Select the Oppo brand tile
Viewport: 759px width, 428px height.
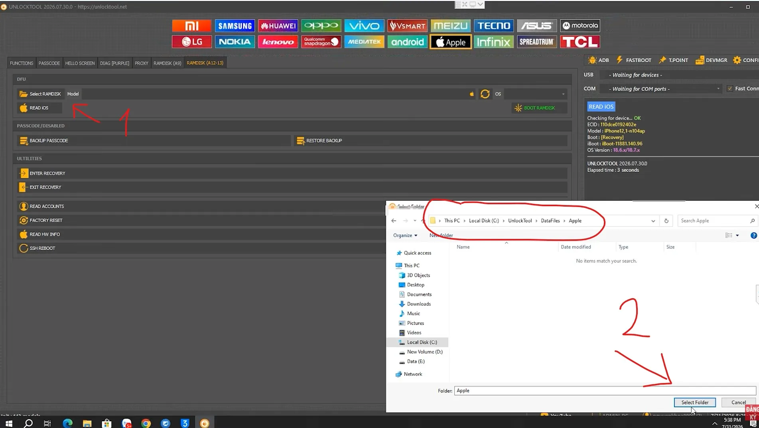pyautogui.click(x=321, y=26)
